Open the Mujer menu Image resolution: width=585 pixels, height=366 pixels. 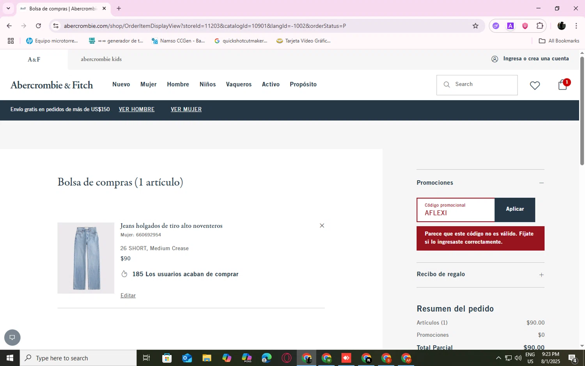click(148, 84)
